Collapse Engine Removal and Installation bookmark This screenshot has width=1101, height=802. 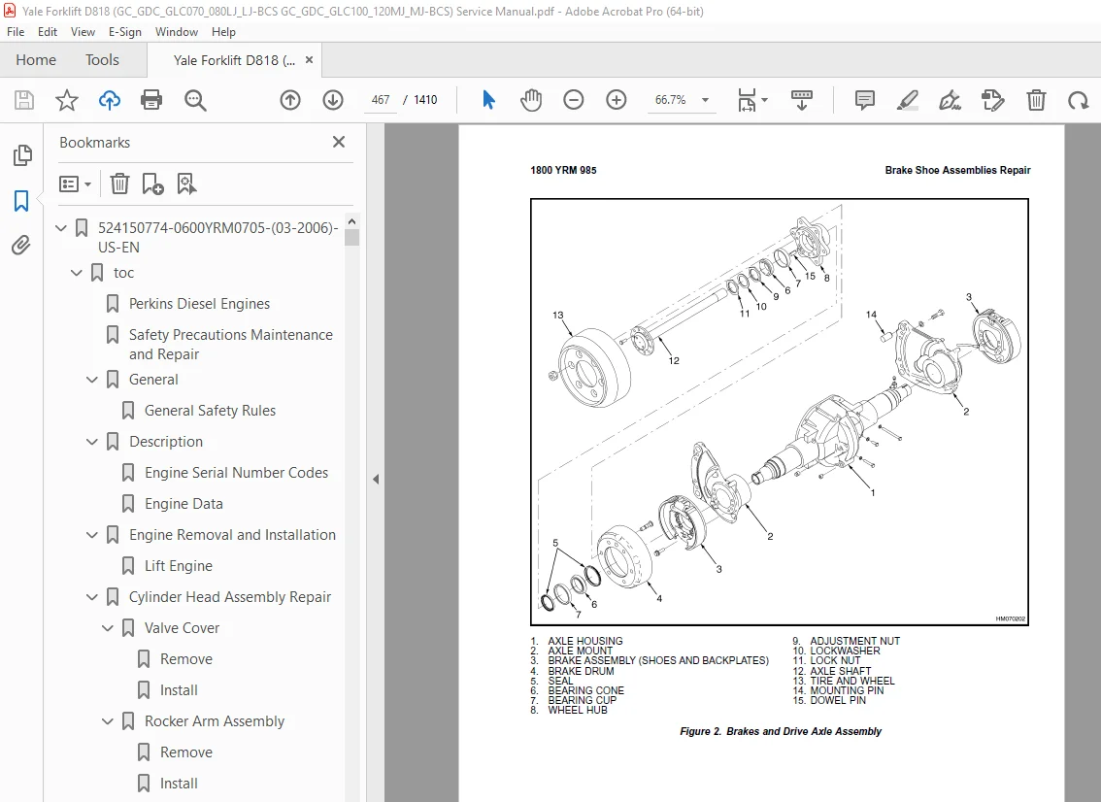coord(92,535)
